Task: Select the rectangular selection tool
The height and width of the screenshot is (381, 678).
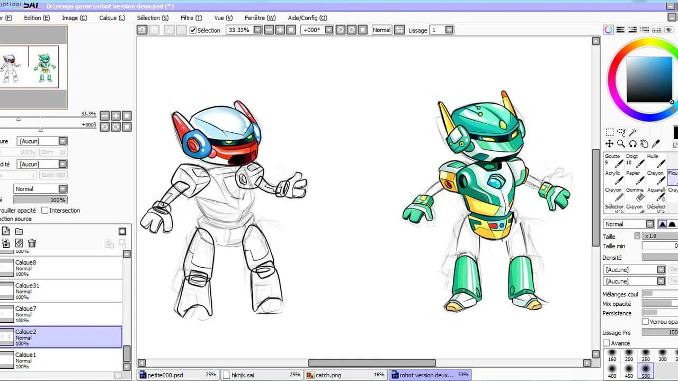Action: [x=610, y=132]
